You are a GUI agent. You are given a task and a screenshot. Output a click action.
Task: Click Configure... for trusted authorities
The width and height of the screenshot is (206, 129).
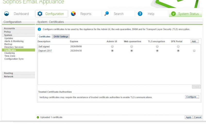click(192, 97)
